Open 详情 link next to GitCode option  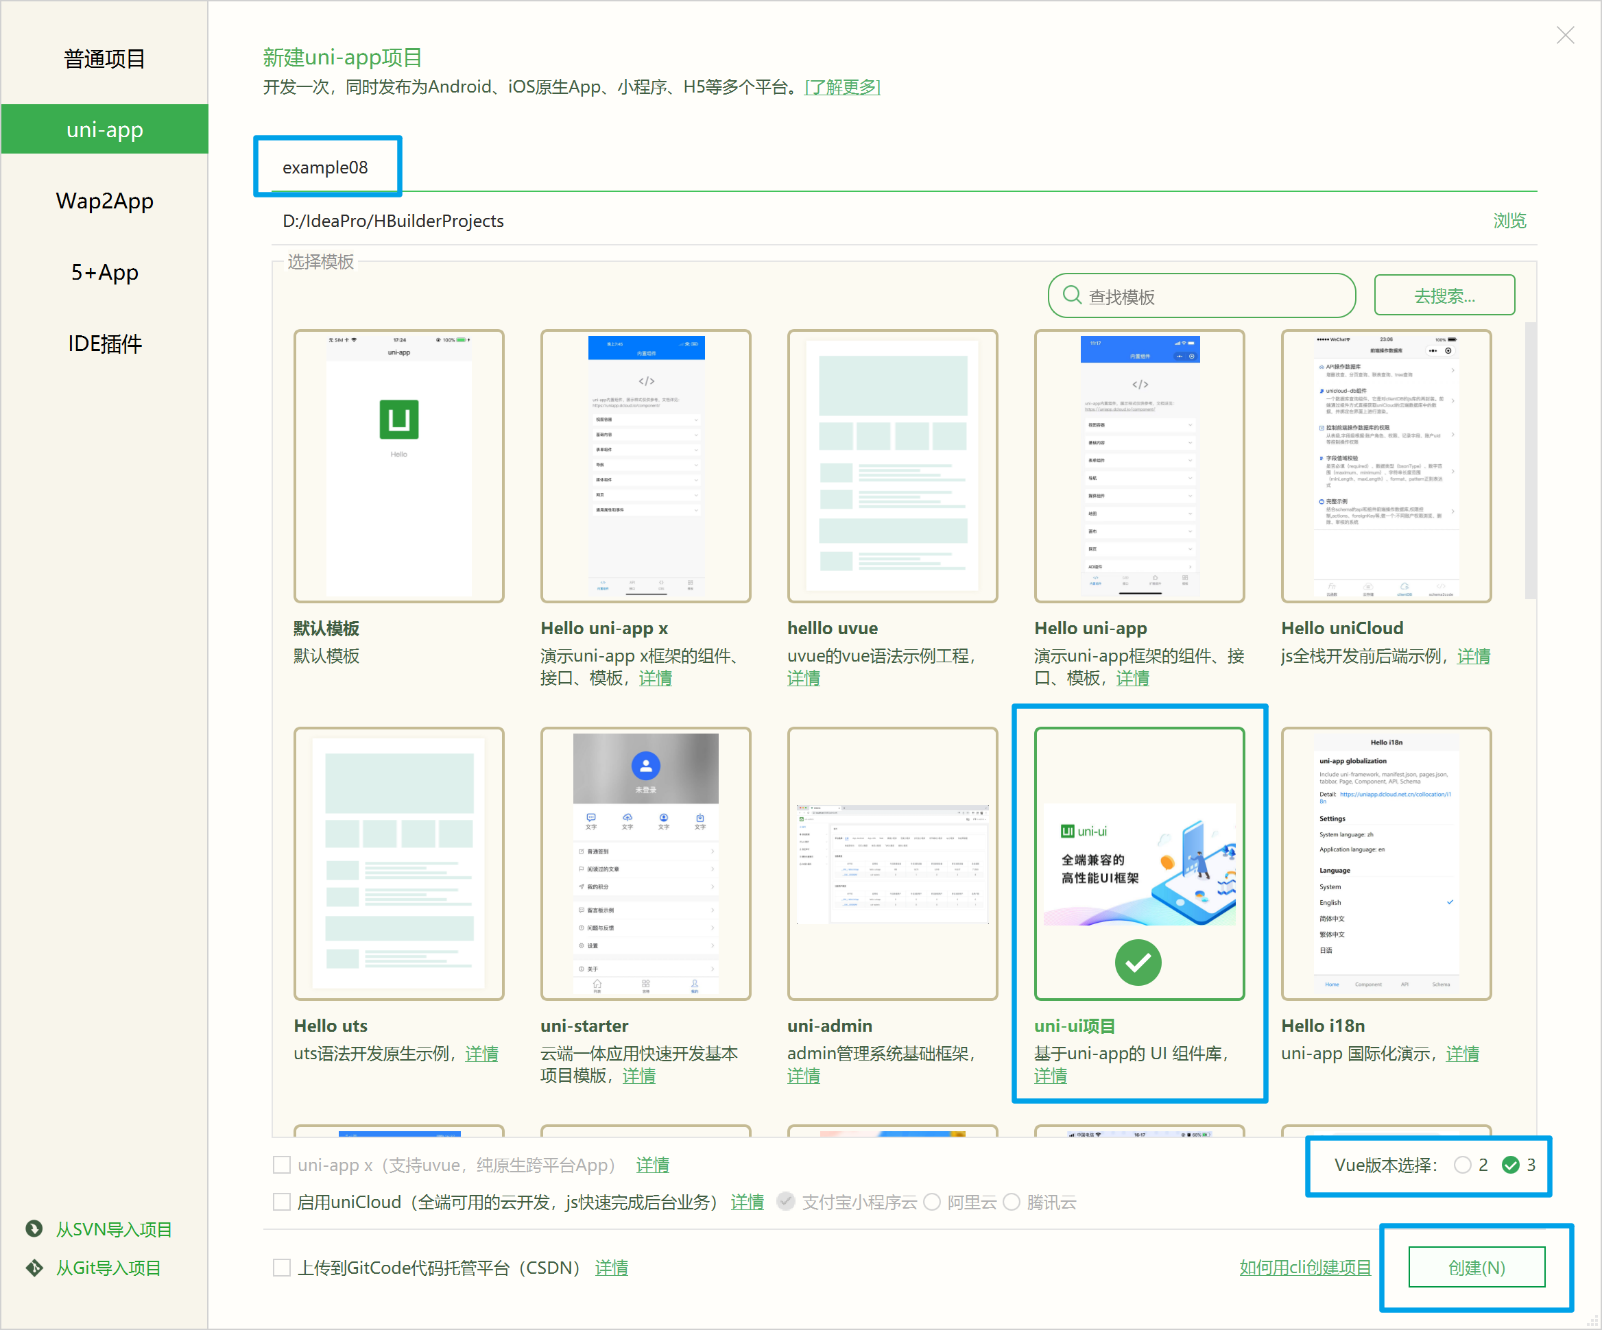(611, 1268)
